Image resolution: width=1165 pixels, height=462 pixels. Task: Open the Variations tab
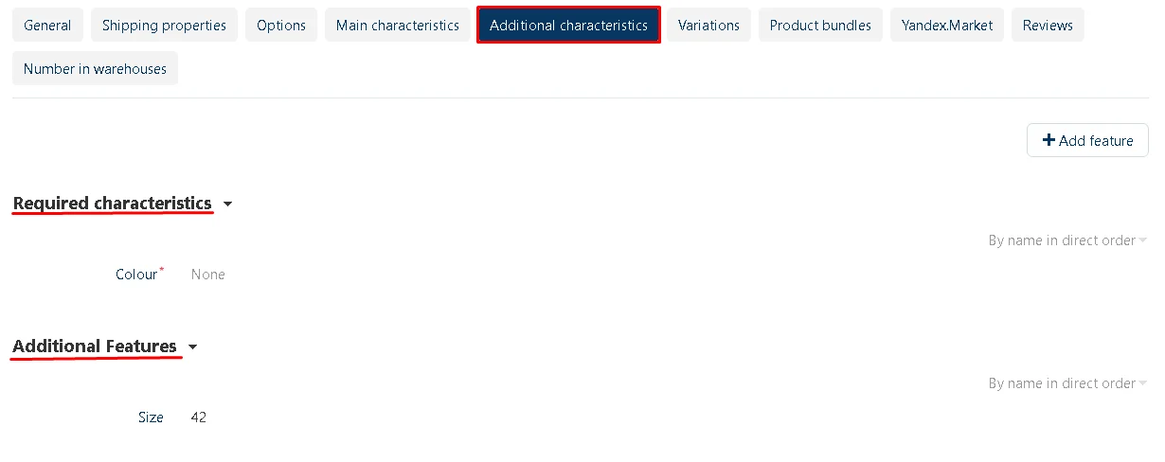pyautogui.click(x=708, y=26)
